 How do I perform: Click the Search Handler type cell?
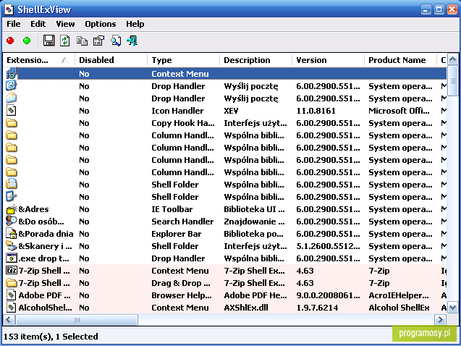point(182,221)
